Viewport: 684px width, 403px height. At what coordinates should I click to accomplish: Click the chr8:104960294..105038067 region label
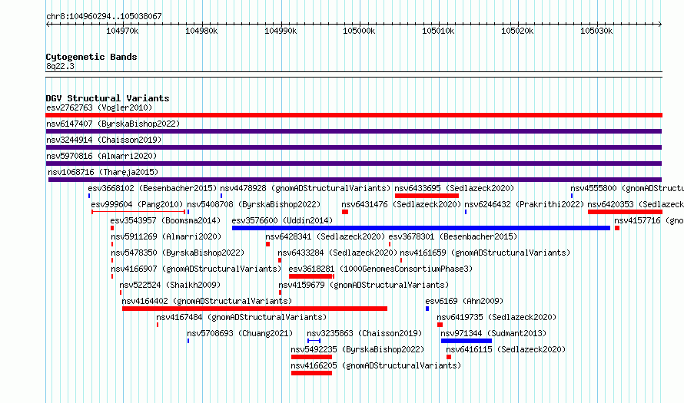[104, 16]
